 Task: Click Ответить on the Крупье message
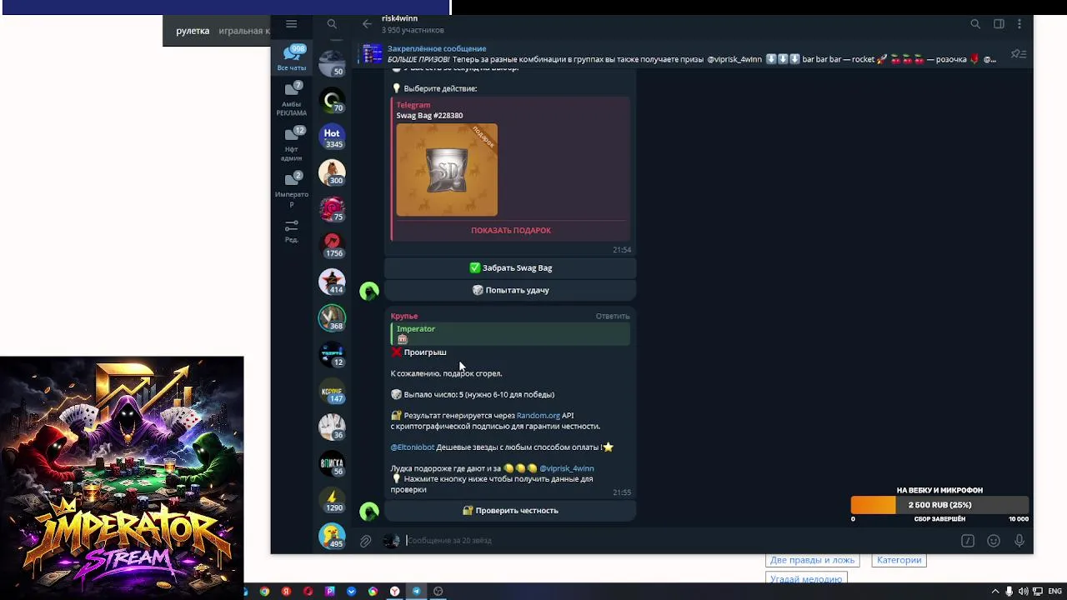pyautogui.click(x=612, y=317)
